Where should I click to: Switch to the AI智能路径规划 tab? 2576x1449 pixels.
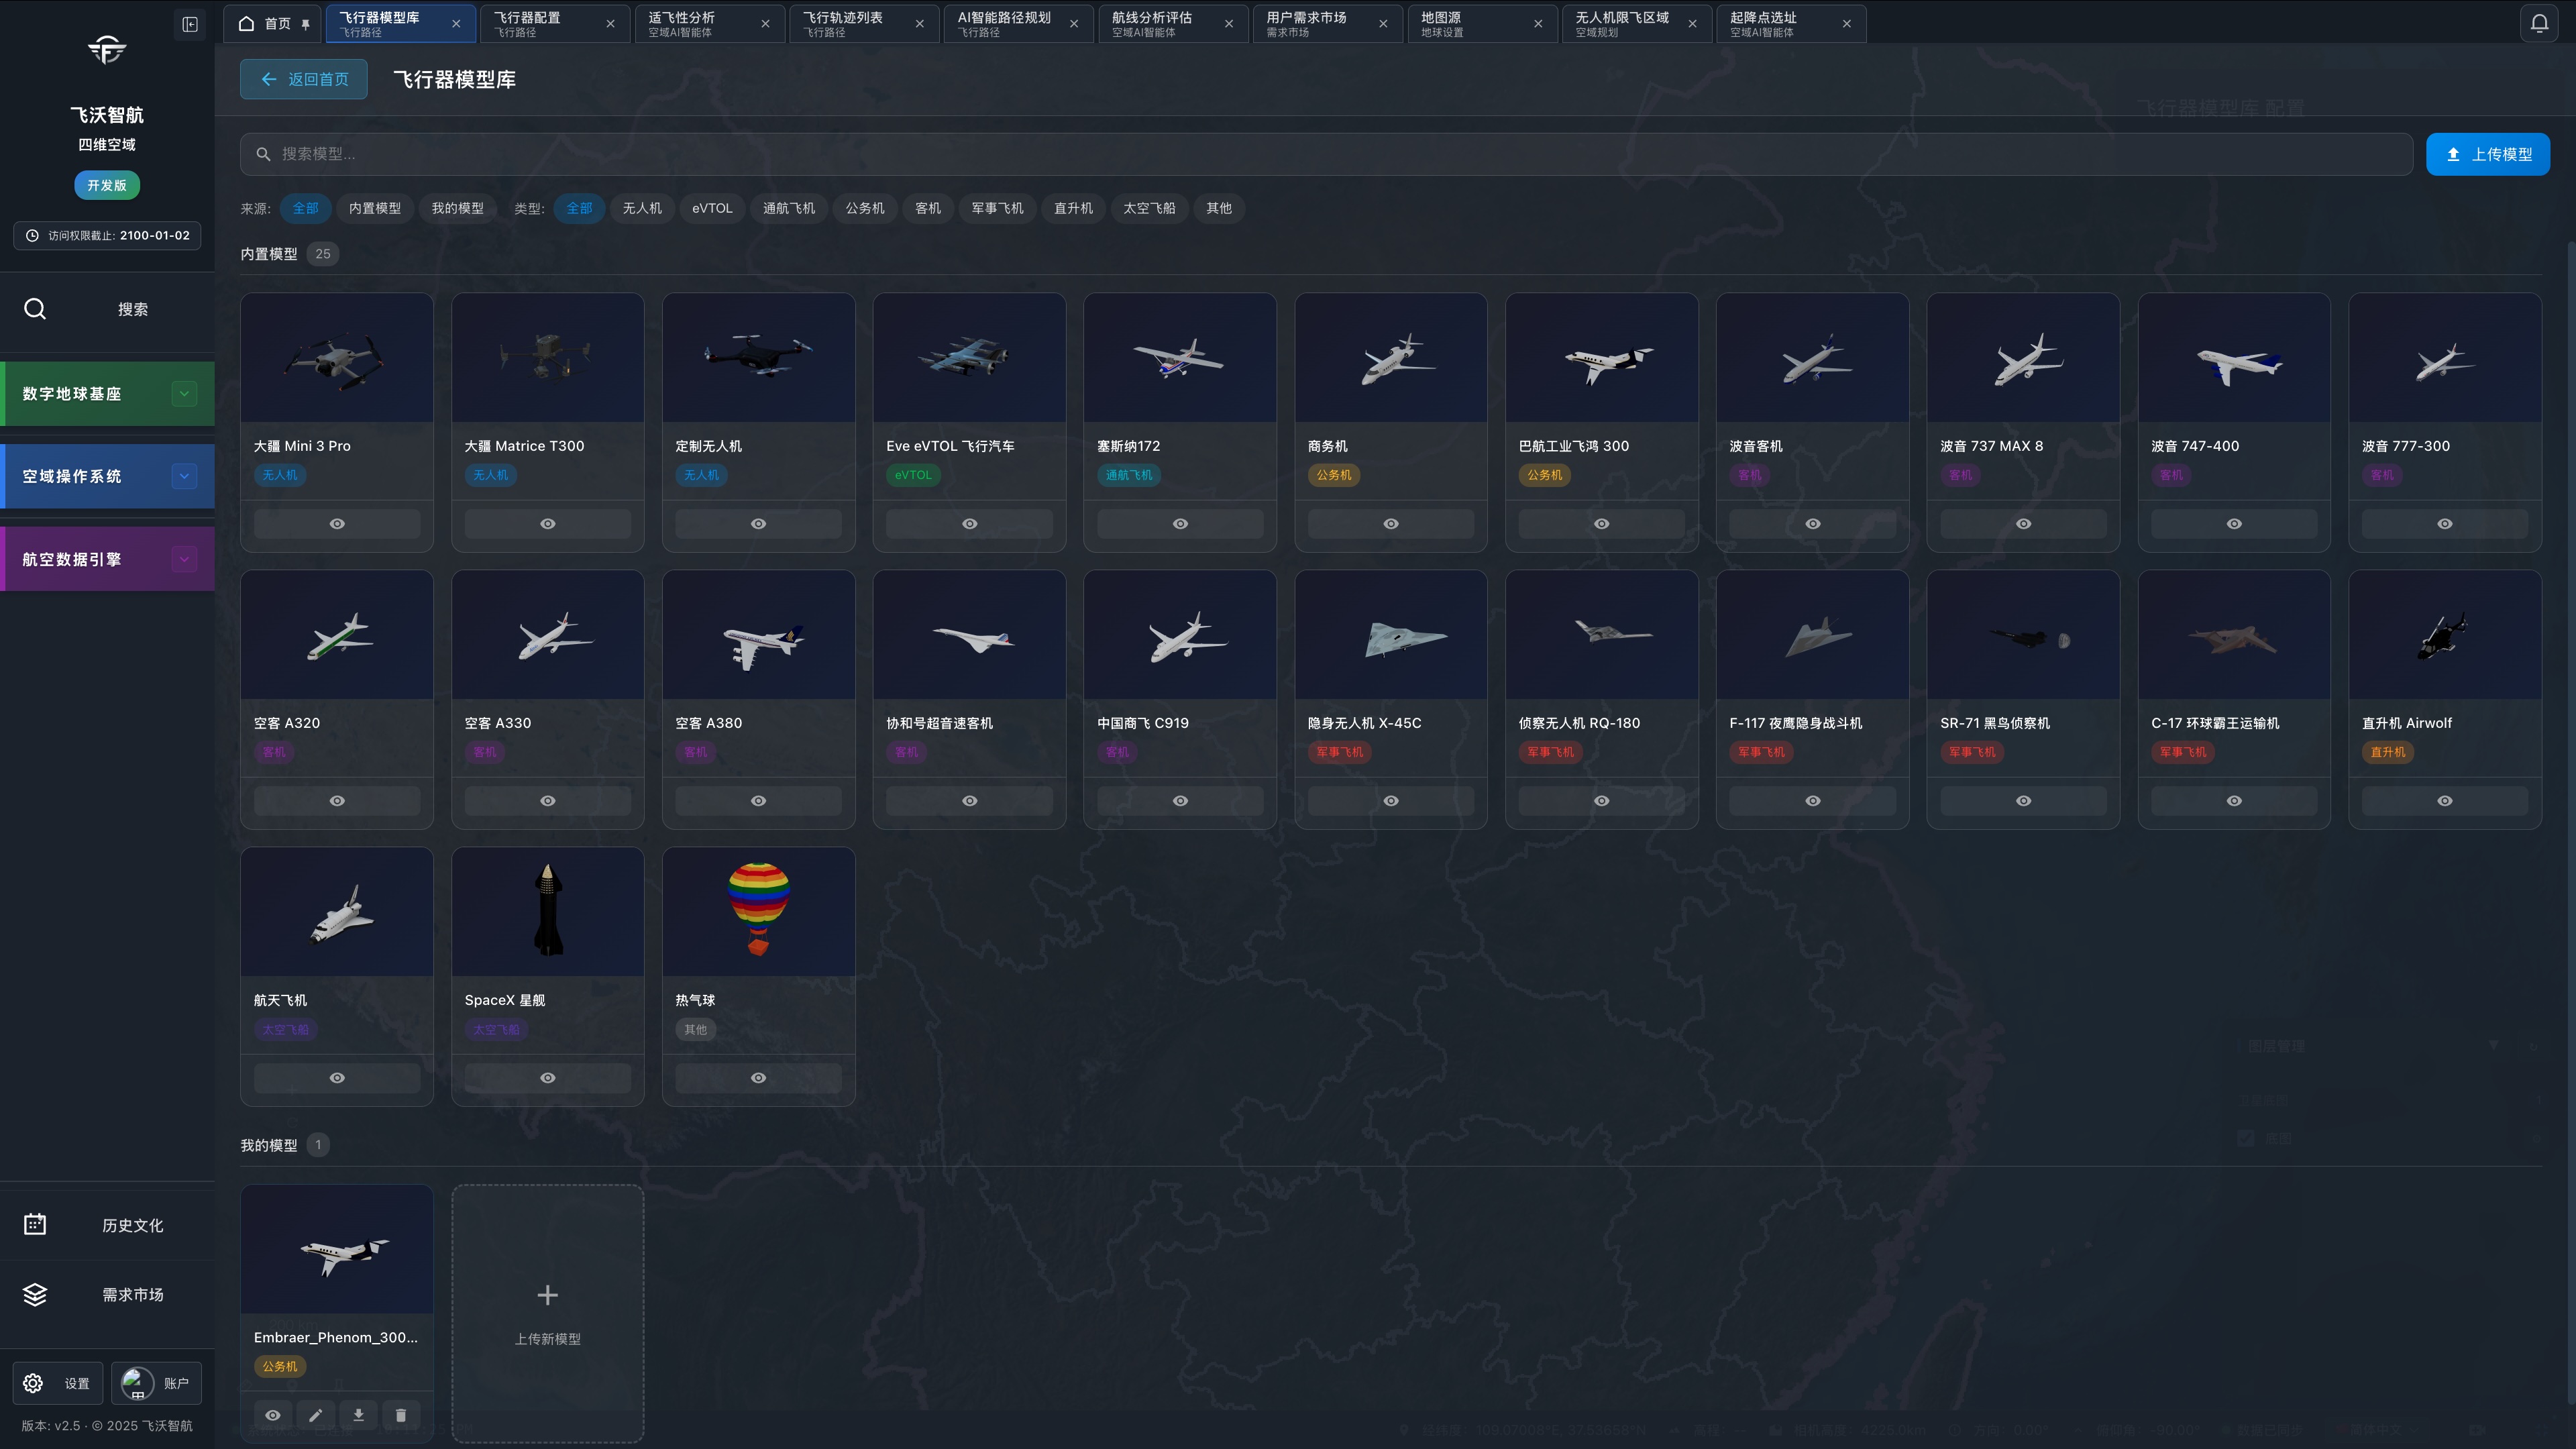(x=1005, y=23)
